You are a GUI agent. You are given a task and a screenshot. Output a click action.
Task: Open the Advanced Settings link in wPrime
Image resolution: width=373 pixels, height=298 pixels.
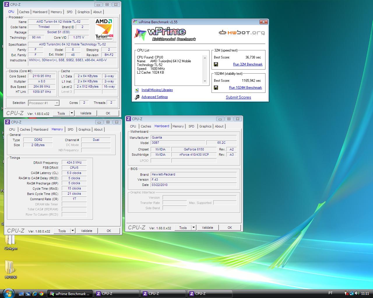155,97
